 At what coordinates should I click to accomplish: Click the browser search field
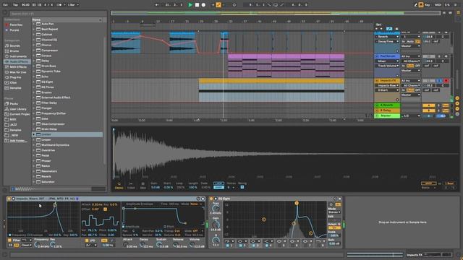coord(58,14)
